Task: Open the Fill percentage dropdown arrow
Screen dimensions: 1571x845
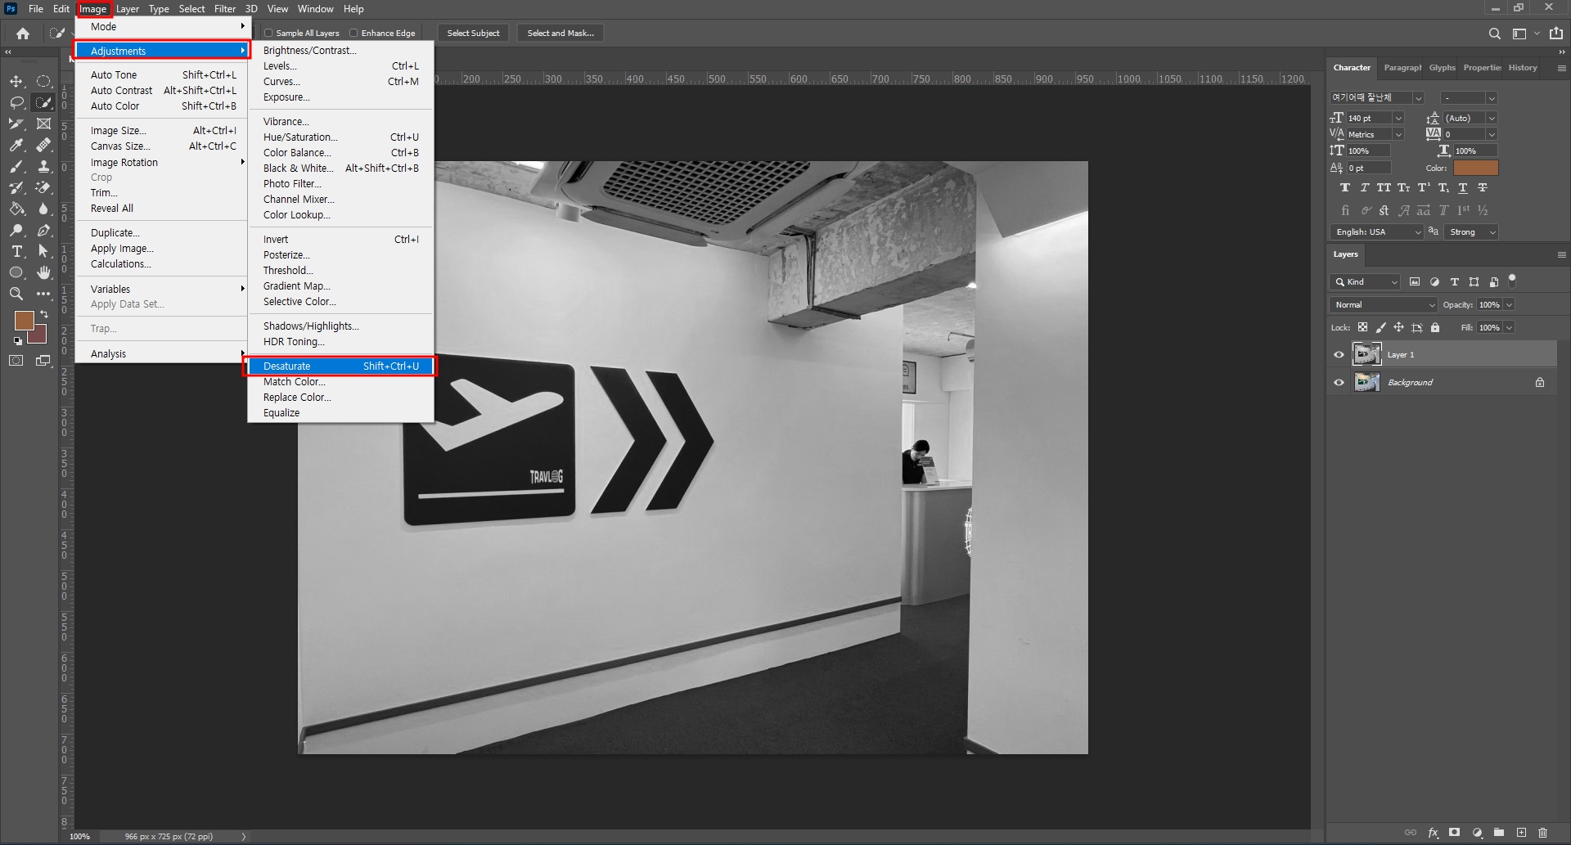Action: click(1510, 328)
